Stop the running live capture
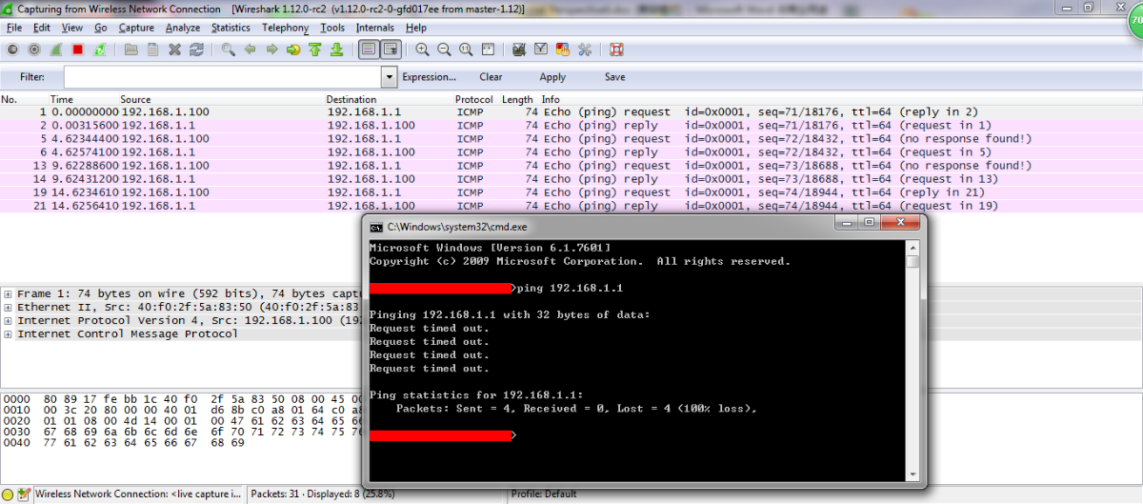Screen dimensions: 1143x504 pyautogui.click(x=77, y=49)
